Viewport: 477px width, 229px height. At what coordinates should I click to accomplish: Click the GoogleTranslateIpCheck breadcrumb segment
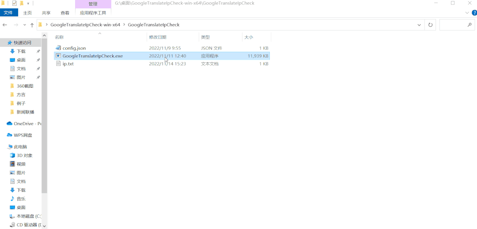(x=154, y=25)
